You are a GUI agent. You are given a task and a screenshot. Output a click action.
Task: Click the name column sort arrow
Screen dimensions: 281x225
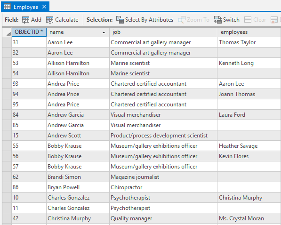click(x=104, y=32)
